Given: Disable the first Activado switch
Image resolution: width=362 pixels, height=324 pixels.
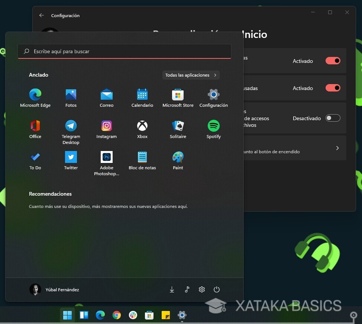Looking at the screenshot, I should pos(333,61).
